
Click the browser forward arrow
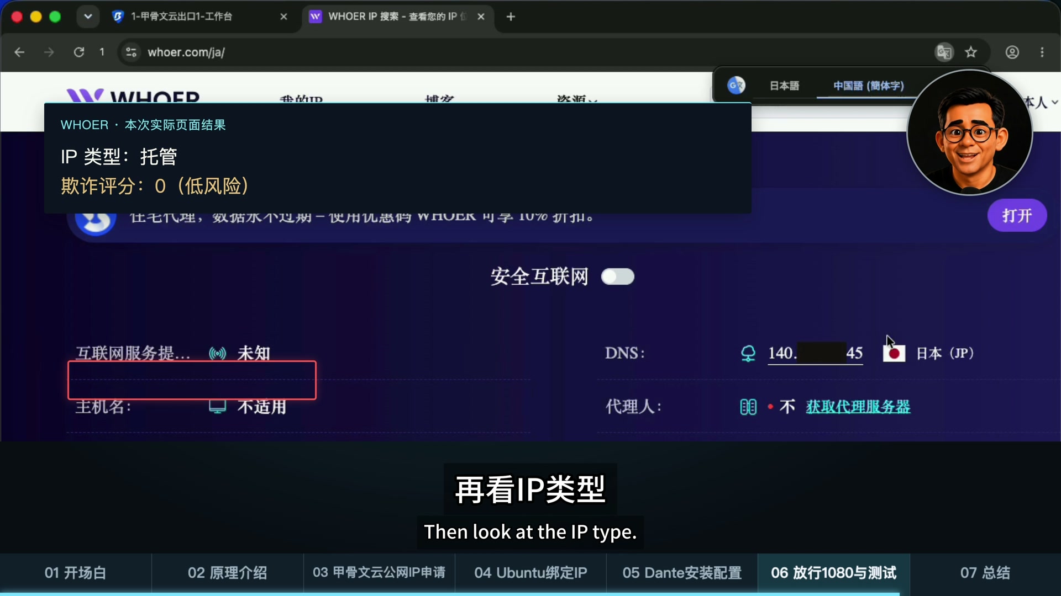tap(49, 52)
